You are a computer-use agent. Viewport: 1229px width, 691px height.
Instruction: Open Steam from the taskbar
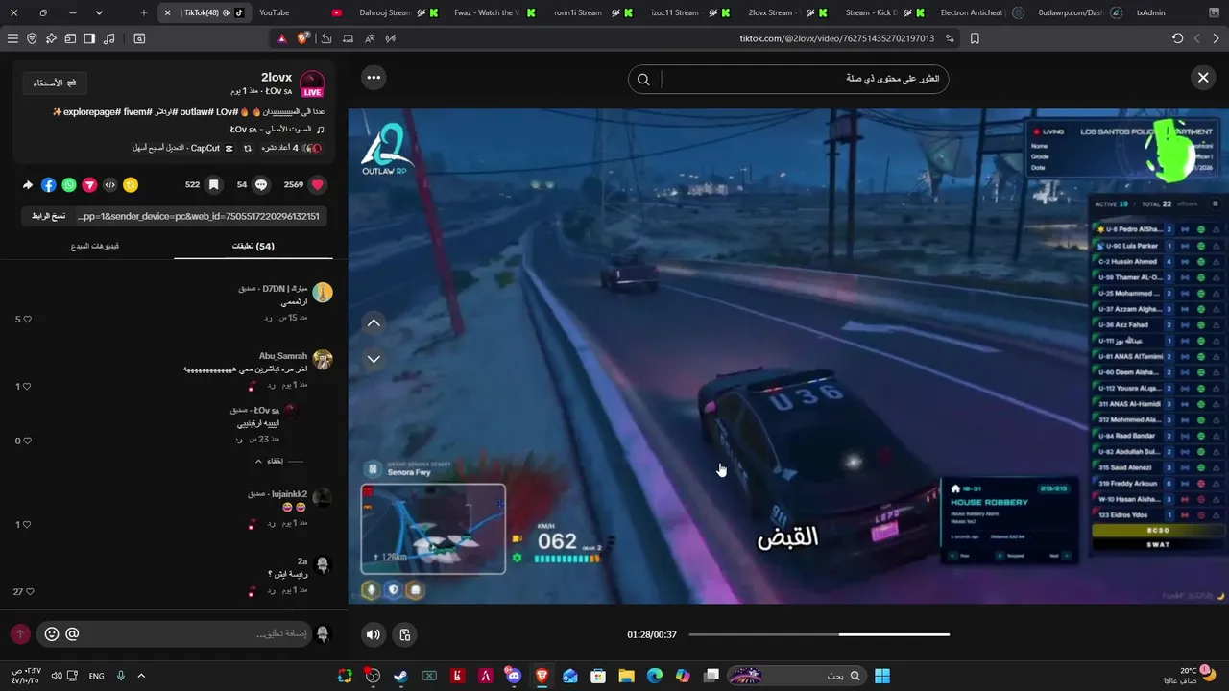click(400, 676)
